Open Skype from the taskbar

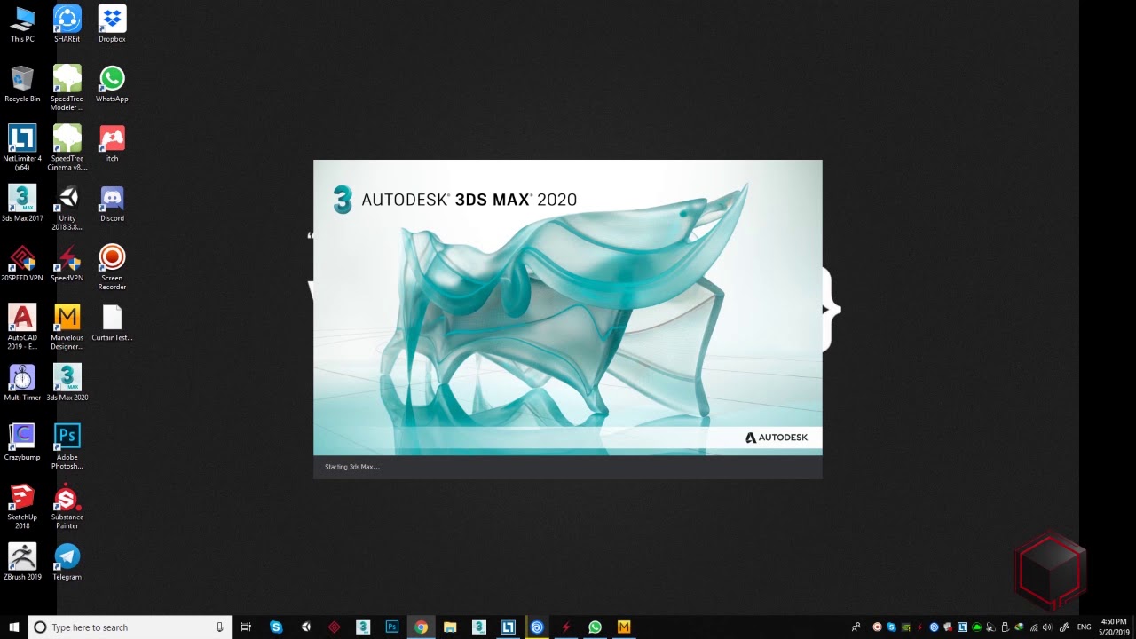click(276, 627)
